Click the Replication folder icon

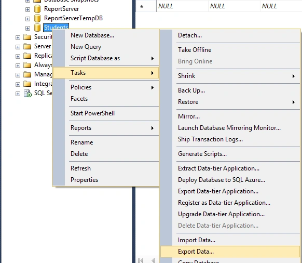click(x=28, y=56)
